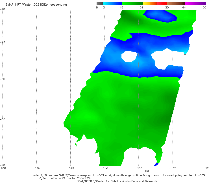Screen dimensions: 209x183
Task: Select the magenta 64–80 color bar segment
Action: coord(195,3)
